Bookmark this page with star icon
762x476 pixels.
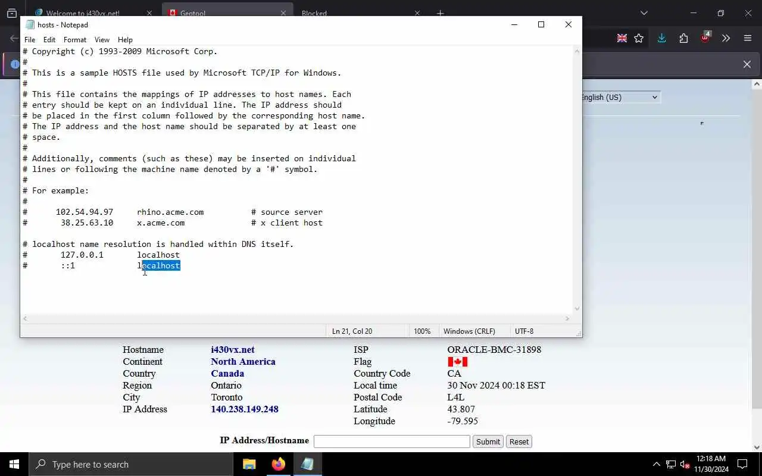tap(639, 38)
